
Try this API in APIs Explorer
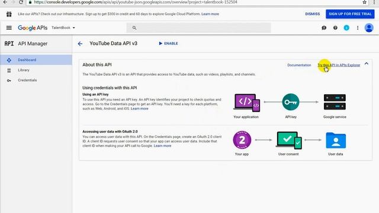click(339, 65)
